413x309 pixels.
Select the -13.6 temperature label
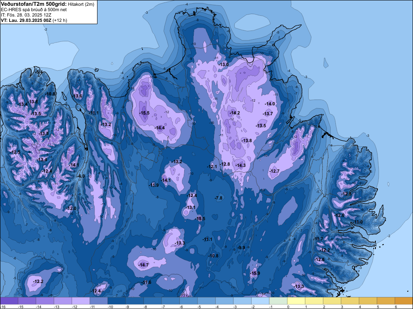click(x=78, y=96)
